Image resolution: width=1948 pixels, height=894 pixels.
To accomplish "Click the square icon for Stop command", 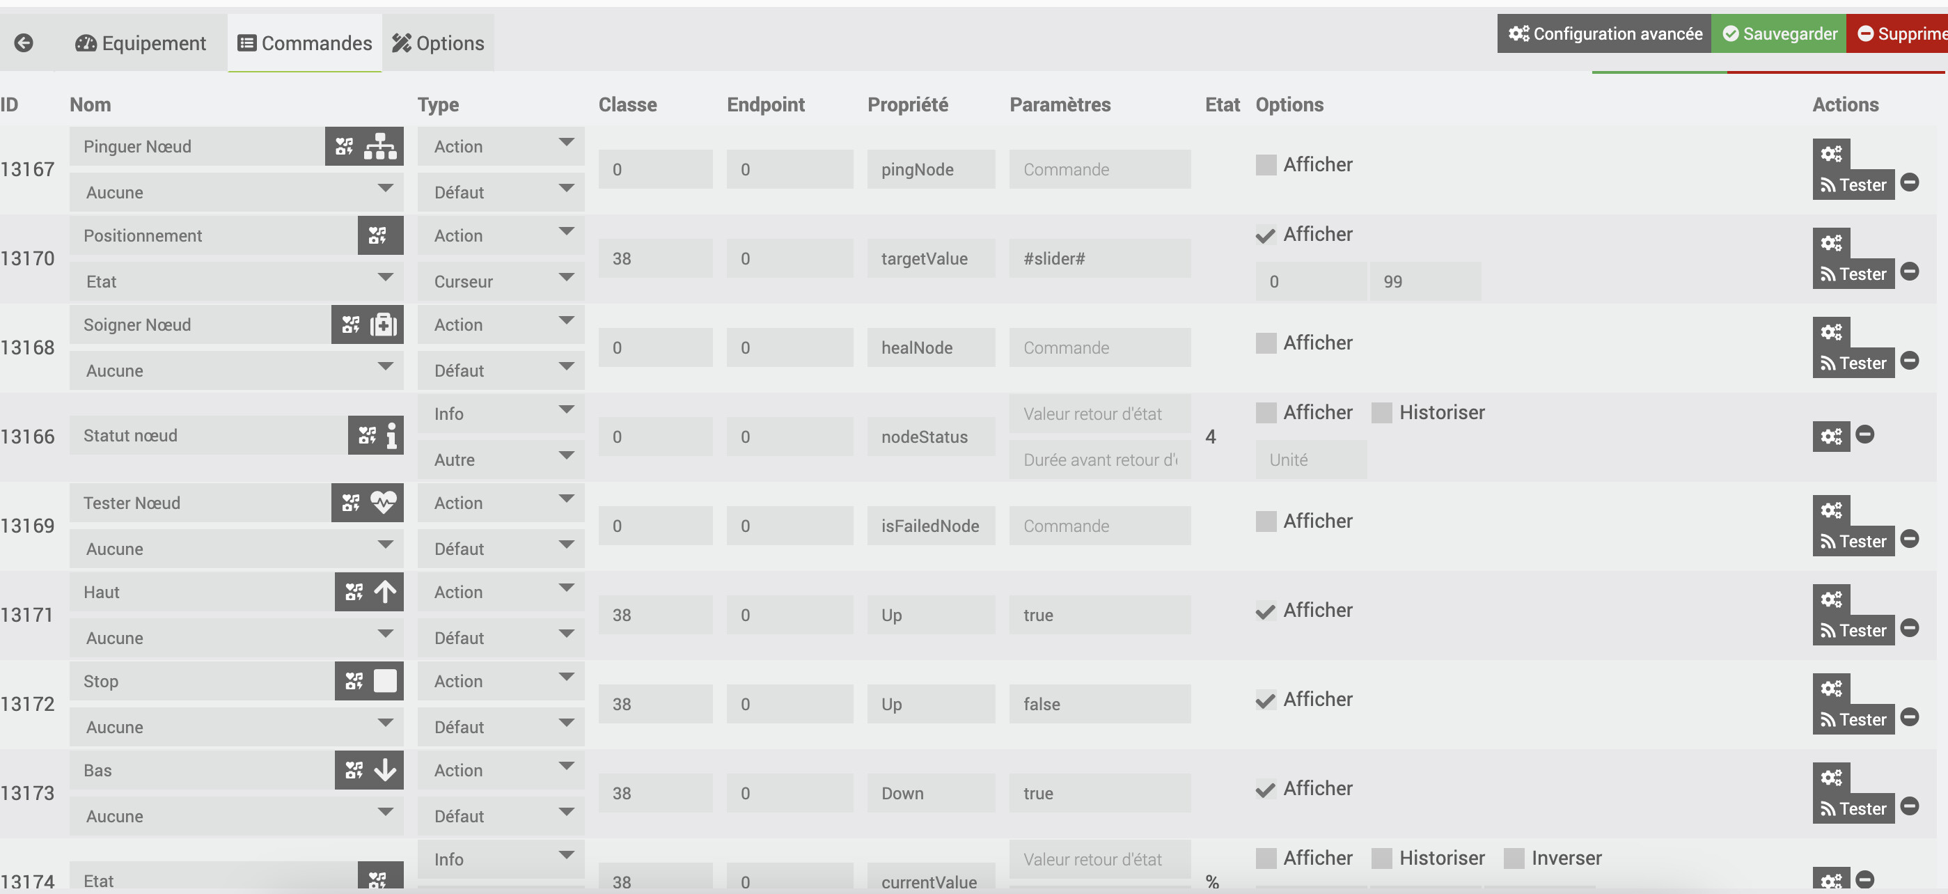I will tap(385, 682).
